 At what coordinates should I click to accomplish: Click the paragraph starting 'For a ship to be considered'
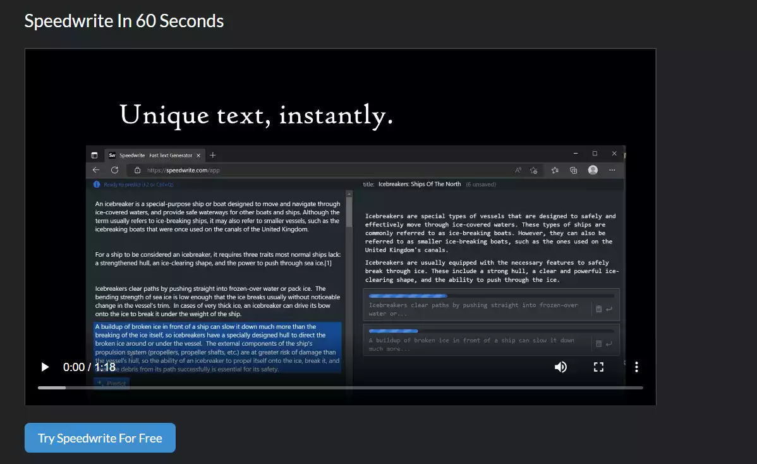click(218, 259)
